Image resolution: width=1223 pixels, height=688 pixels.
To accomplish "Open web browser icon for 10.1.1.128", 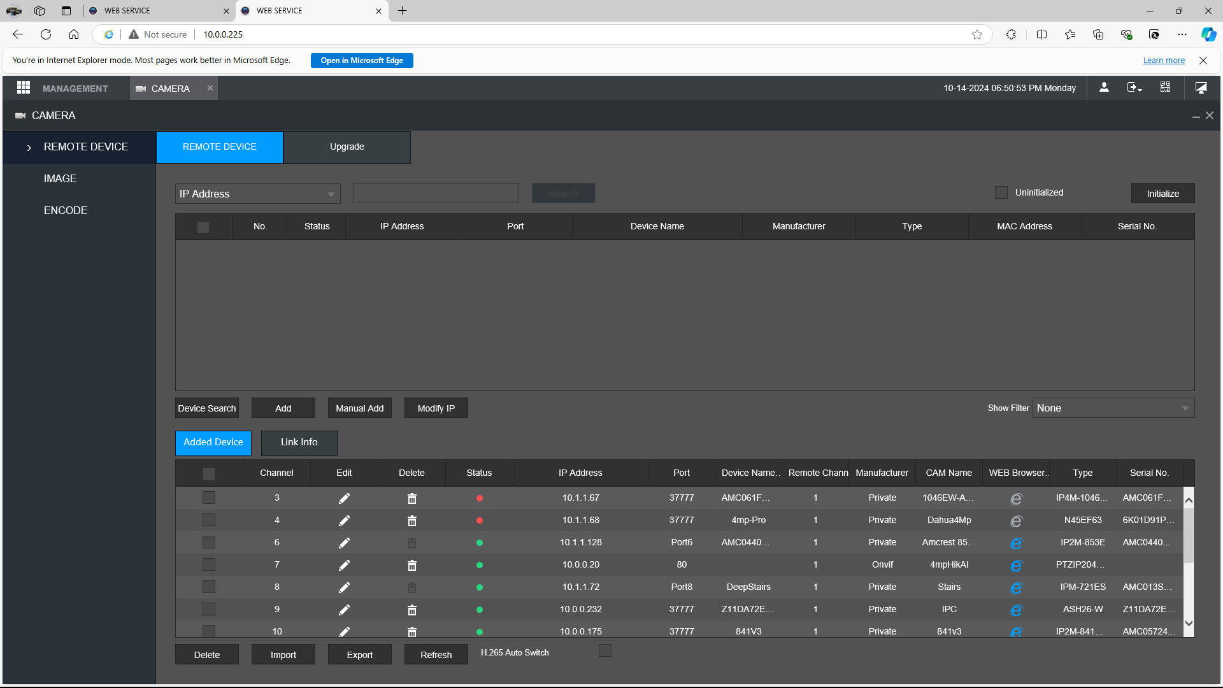I will coord(1016,543).
